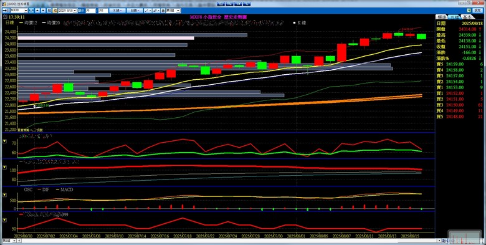This screenshot has height=245, width=486.
Task: Click the toolbar icon left of calendar icon
Action: 49,11
